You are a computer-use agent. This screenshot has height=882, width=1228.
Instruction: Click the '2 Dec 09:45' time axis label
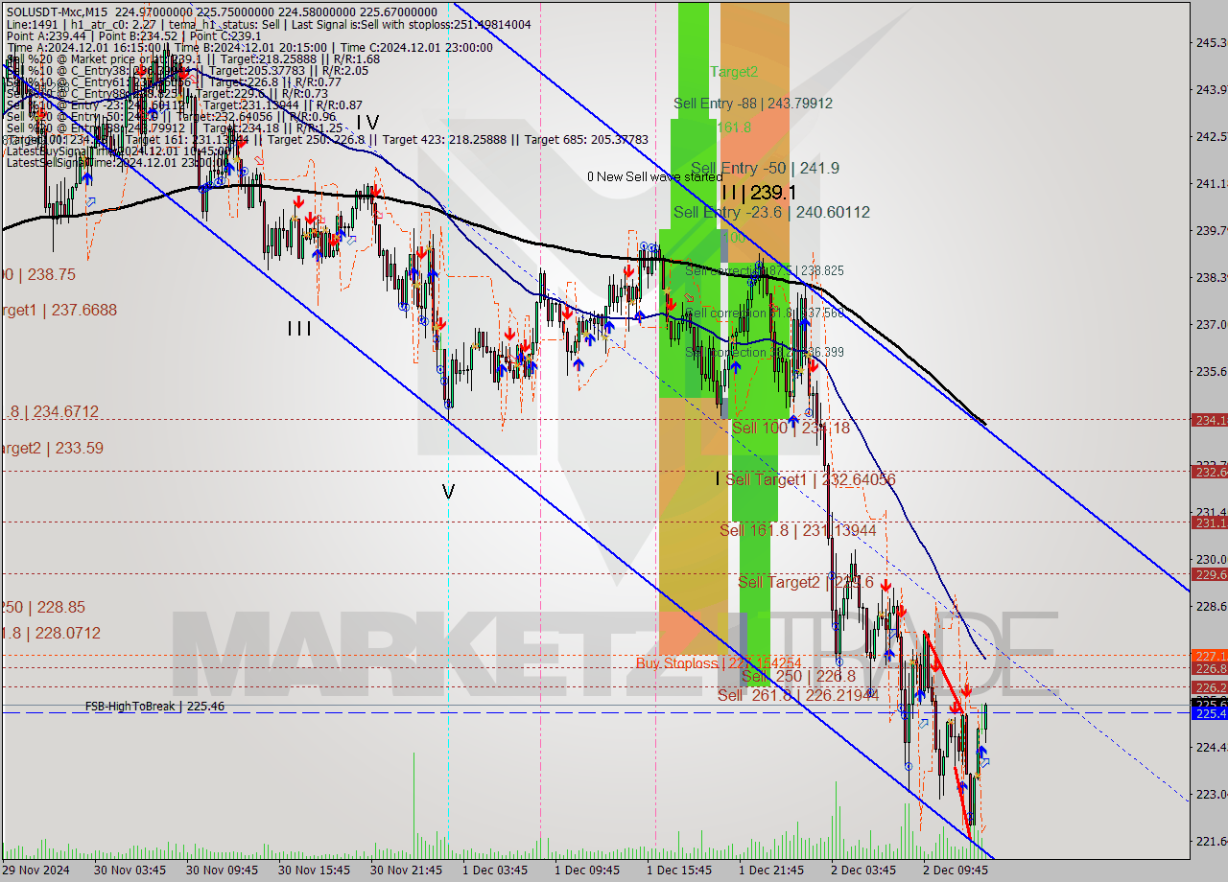pyautogui.click(x=956, y=870)
